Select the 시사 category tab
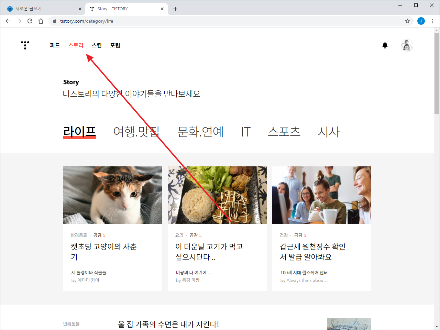 tap(329, 132)
